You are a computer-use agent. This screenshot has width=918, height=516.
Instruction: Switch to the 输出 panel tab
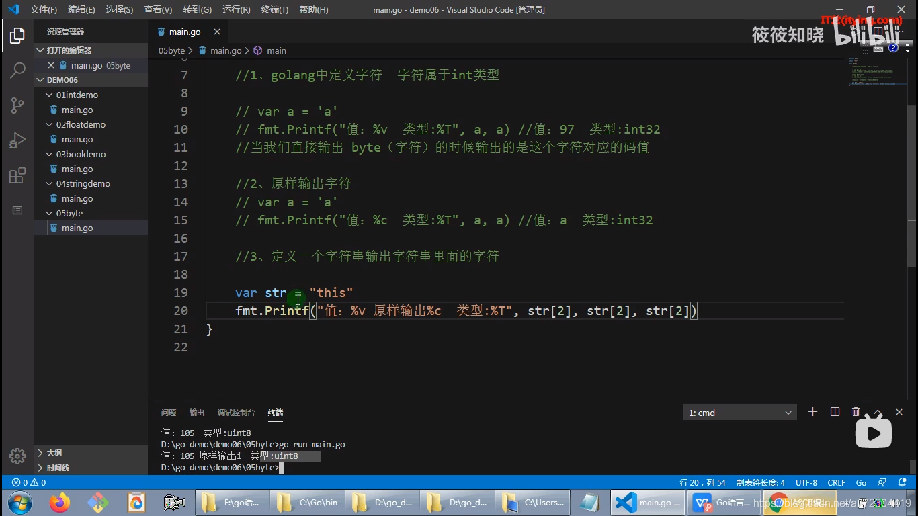197,413
